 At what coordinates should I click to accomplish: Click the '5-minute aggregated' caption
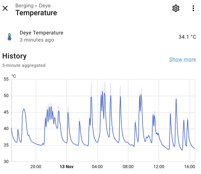24,65
